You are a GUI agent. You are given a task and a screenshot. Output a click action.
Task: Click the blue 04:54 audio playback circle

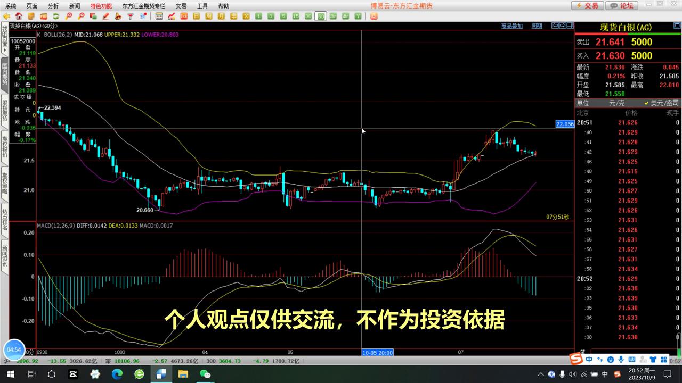click(x=14, y=349)
